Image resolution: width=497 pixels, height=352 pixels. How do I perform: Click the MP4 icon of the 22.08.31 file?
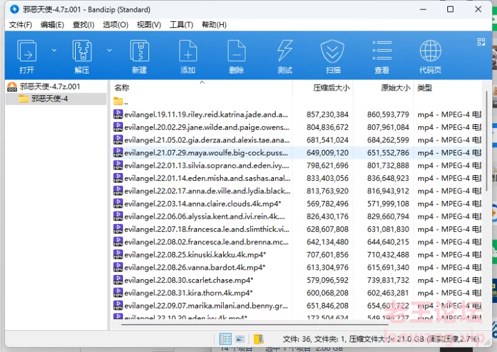pyautogui.click(x=118, y=293)
